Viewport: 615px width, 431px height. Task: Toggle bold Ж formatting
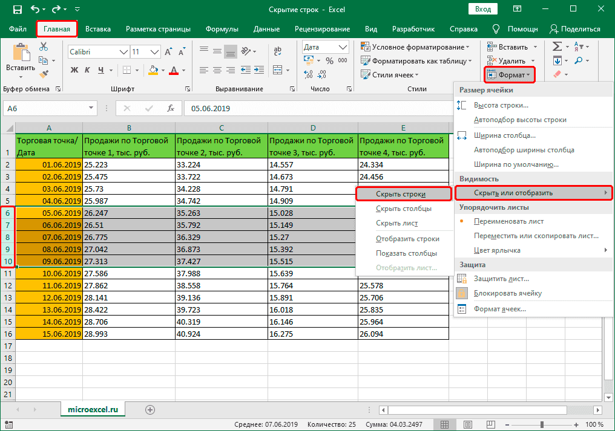coord(74,70)
